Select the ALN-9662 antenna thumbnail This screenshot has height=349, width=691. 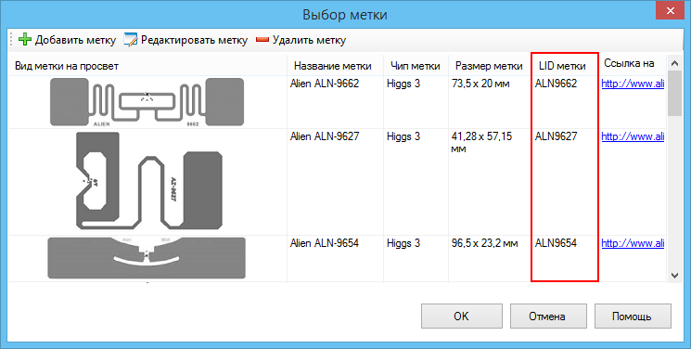[x=147, y=102]
